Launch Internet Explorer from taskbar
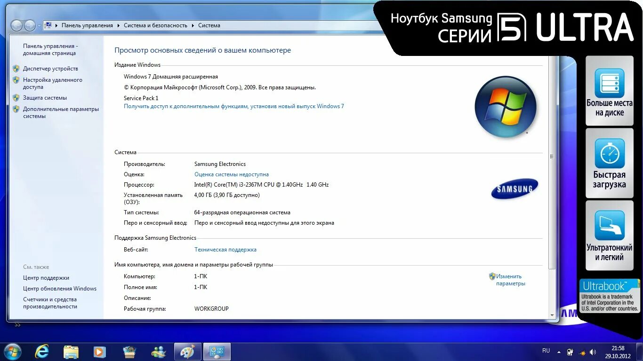Viewport: 643px width, 361px height. point(42,352)
